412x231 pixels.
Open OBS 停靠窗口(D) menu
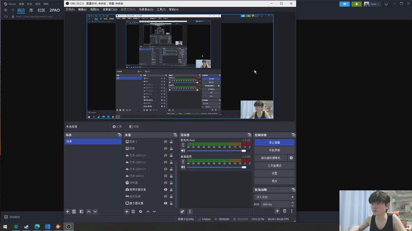click(x=110, y=9)
